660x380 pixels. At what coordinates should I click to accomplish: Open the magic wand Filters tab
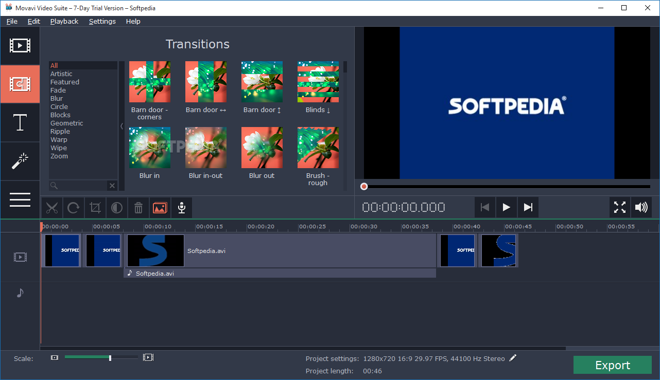coord(20,161)
